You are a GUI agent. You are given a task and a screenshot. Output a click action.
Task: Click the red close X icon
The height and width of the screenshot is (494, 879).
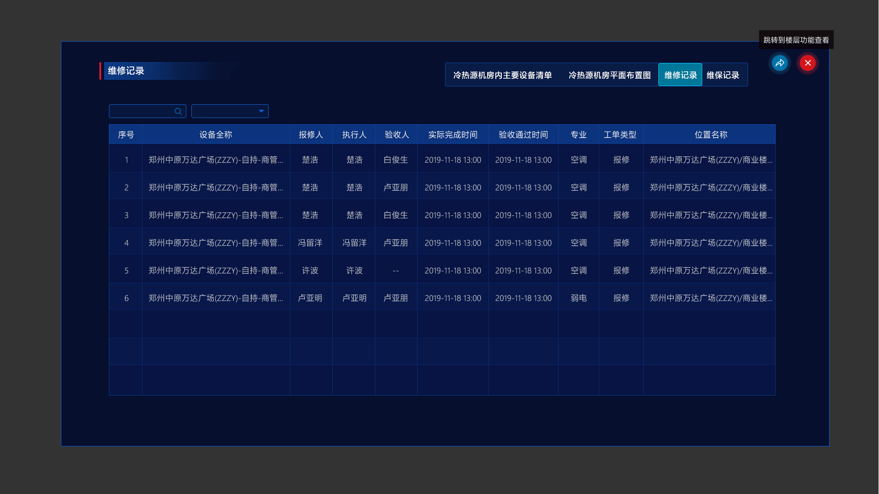[x=808, y=63]
